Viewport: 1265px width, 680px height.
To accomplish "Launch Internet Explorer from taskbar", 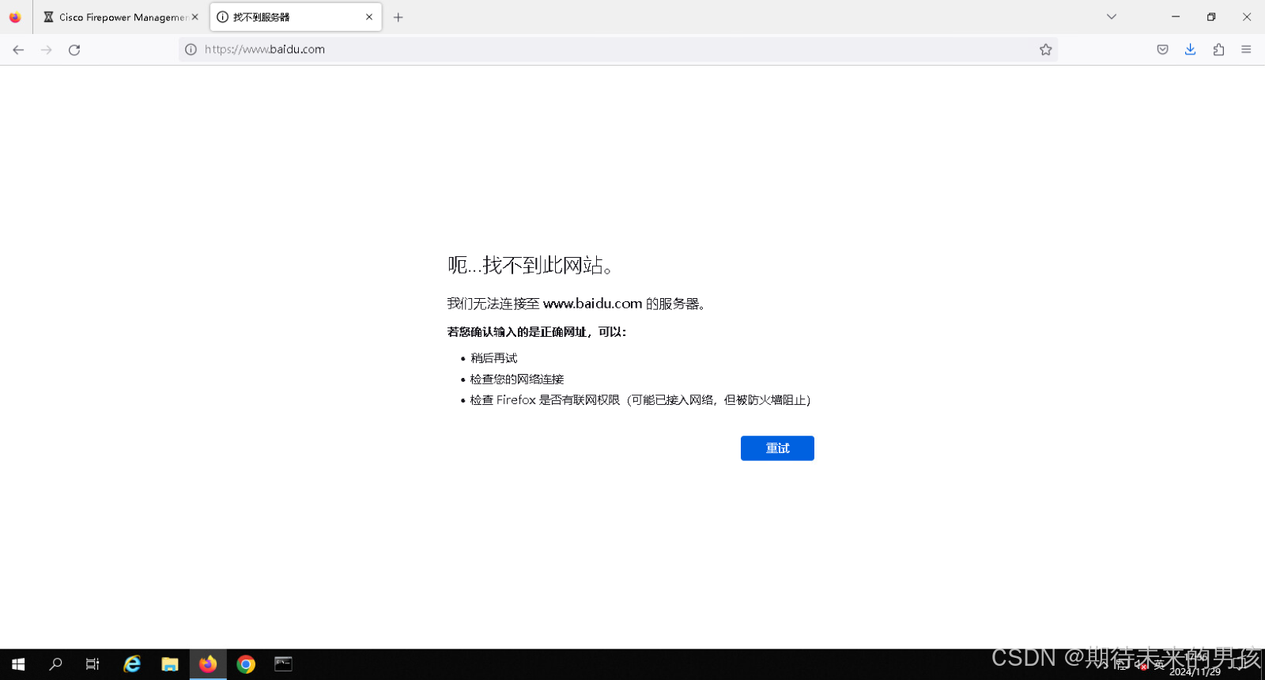I will [132, 664].
